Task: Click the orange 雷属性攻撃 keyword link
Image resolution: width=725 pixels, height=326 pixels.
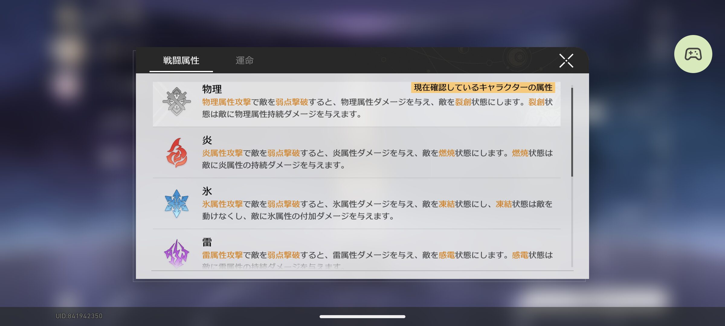Action: point(222,255)
